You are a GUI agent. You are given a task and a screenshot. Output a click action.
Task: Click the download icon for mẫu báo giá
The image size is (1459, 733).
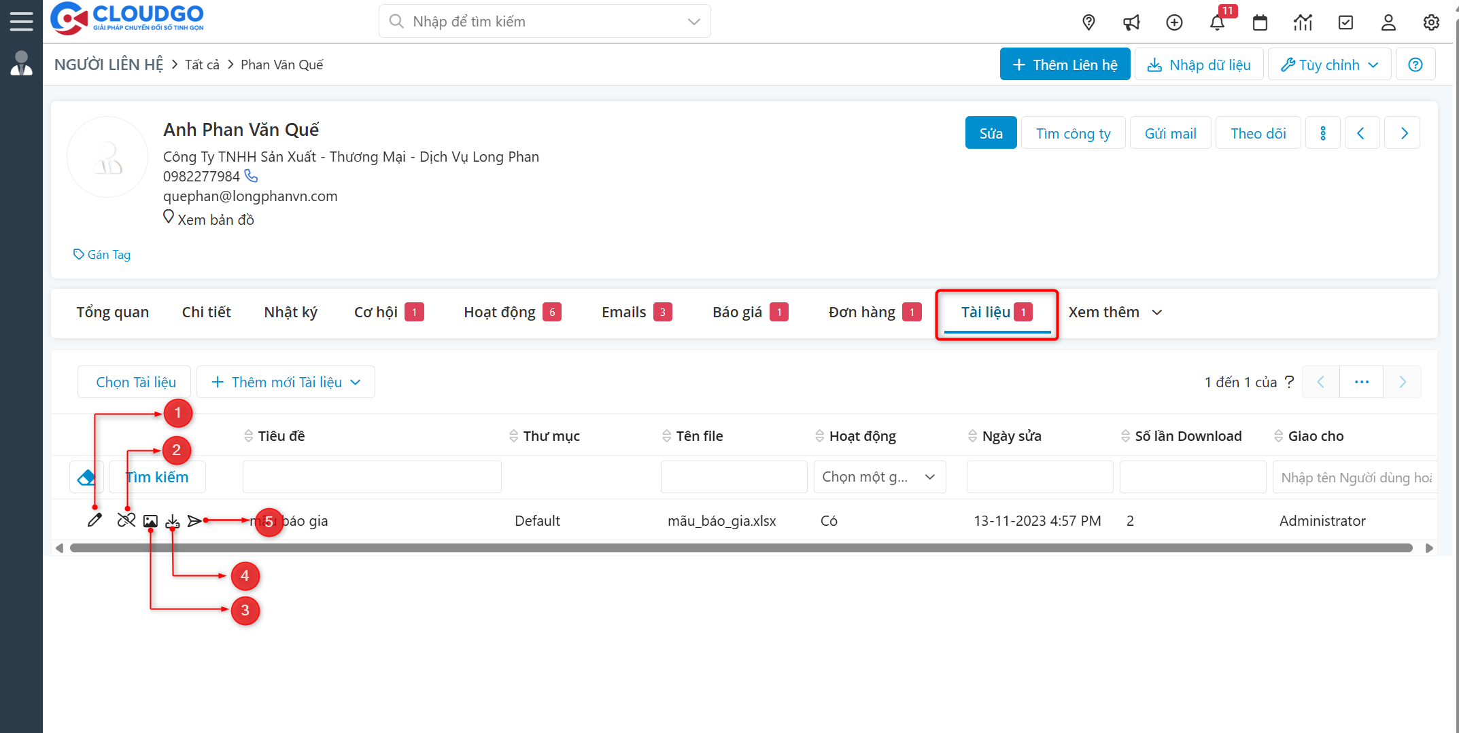pyautogui.click(x=173, y=521)
